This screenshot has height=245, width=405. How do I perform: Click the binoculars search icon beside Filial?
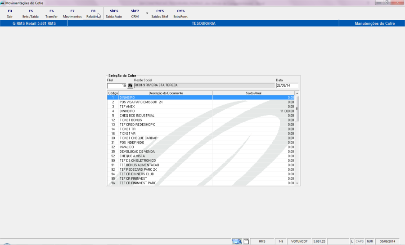point(130,85)
